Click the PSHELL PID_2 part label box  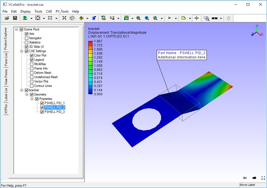[x=182, y=55]
